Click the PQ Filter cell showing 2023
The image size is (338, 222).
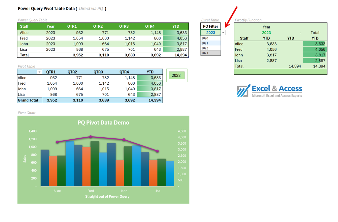(x=211, y=33)
